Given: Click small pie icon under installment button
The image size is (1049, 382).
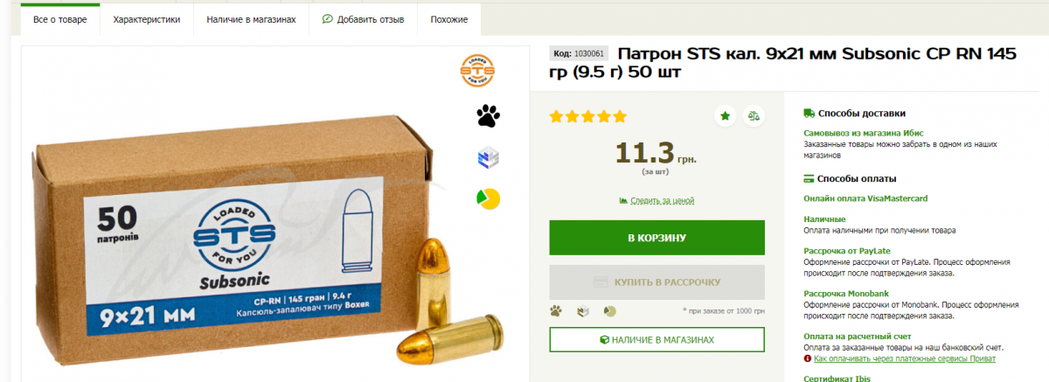Looking at the screenshot, I should (610, 311).
